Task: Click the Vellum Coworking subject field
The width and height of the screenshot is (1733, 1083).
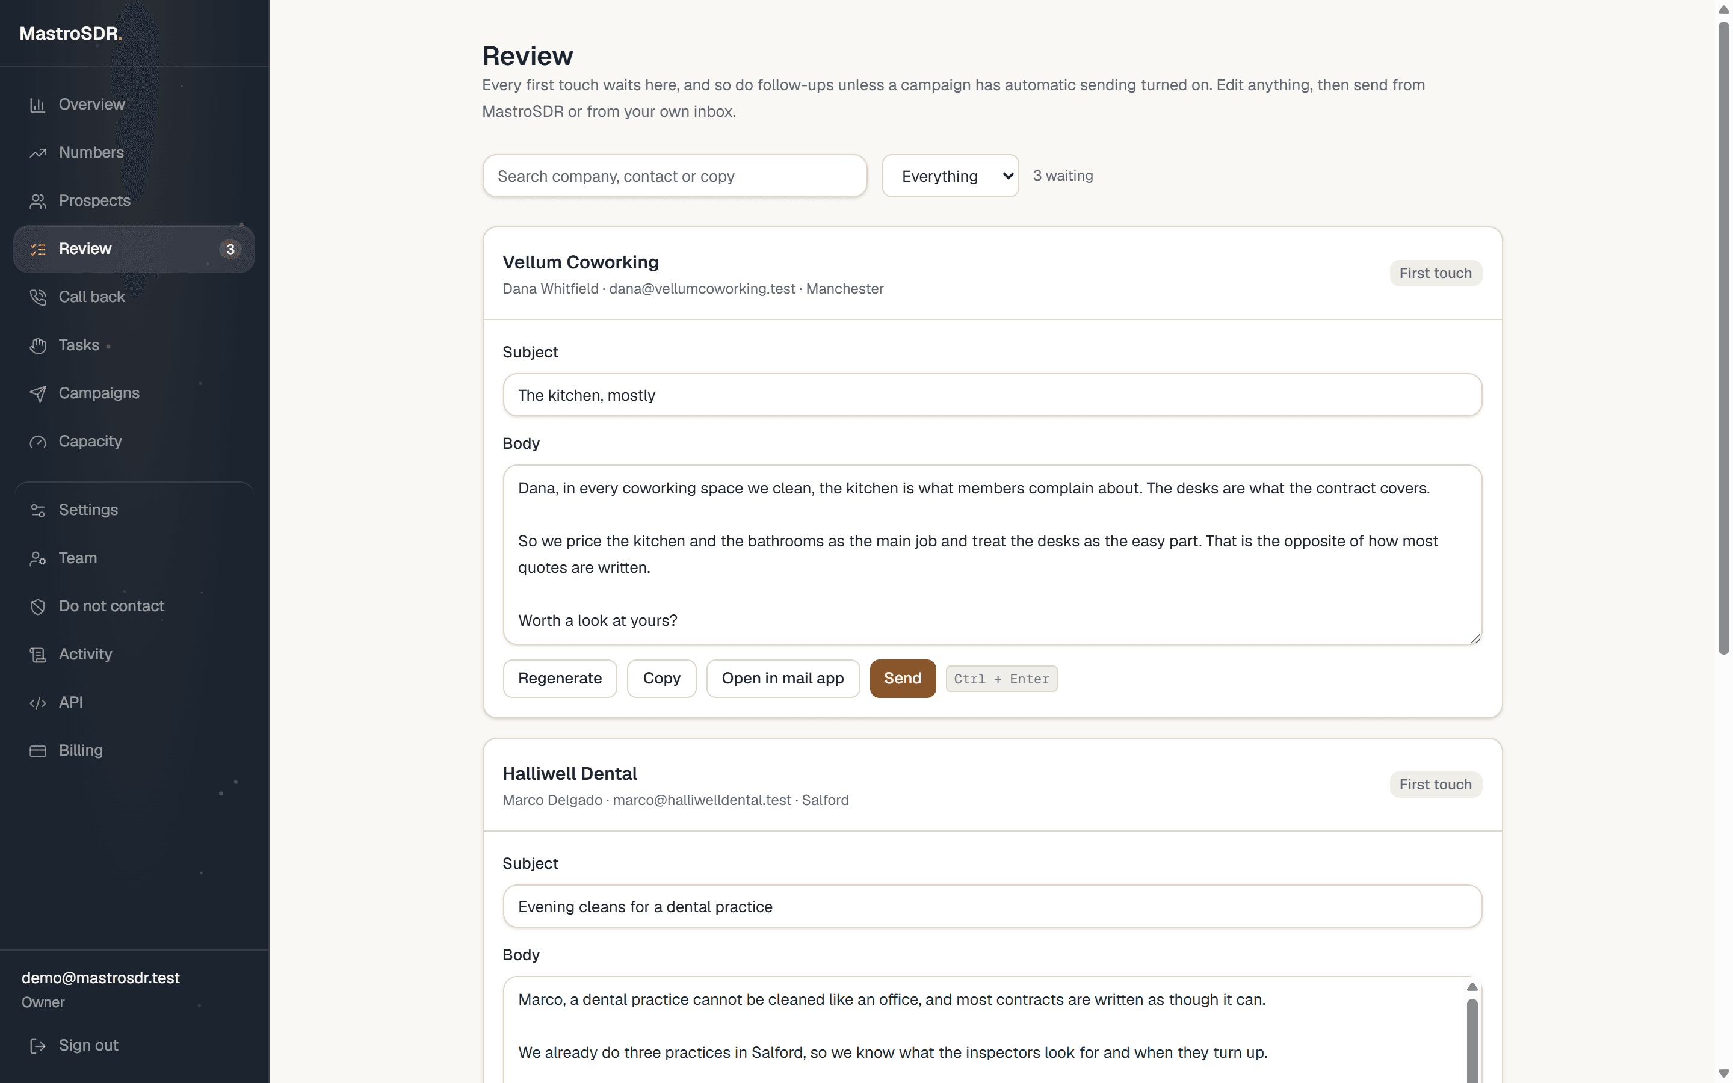Action: tap(992, 395)
